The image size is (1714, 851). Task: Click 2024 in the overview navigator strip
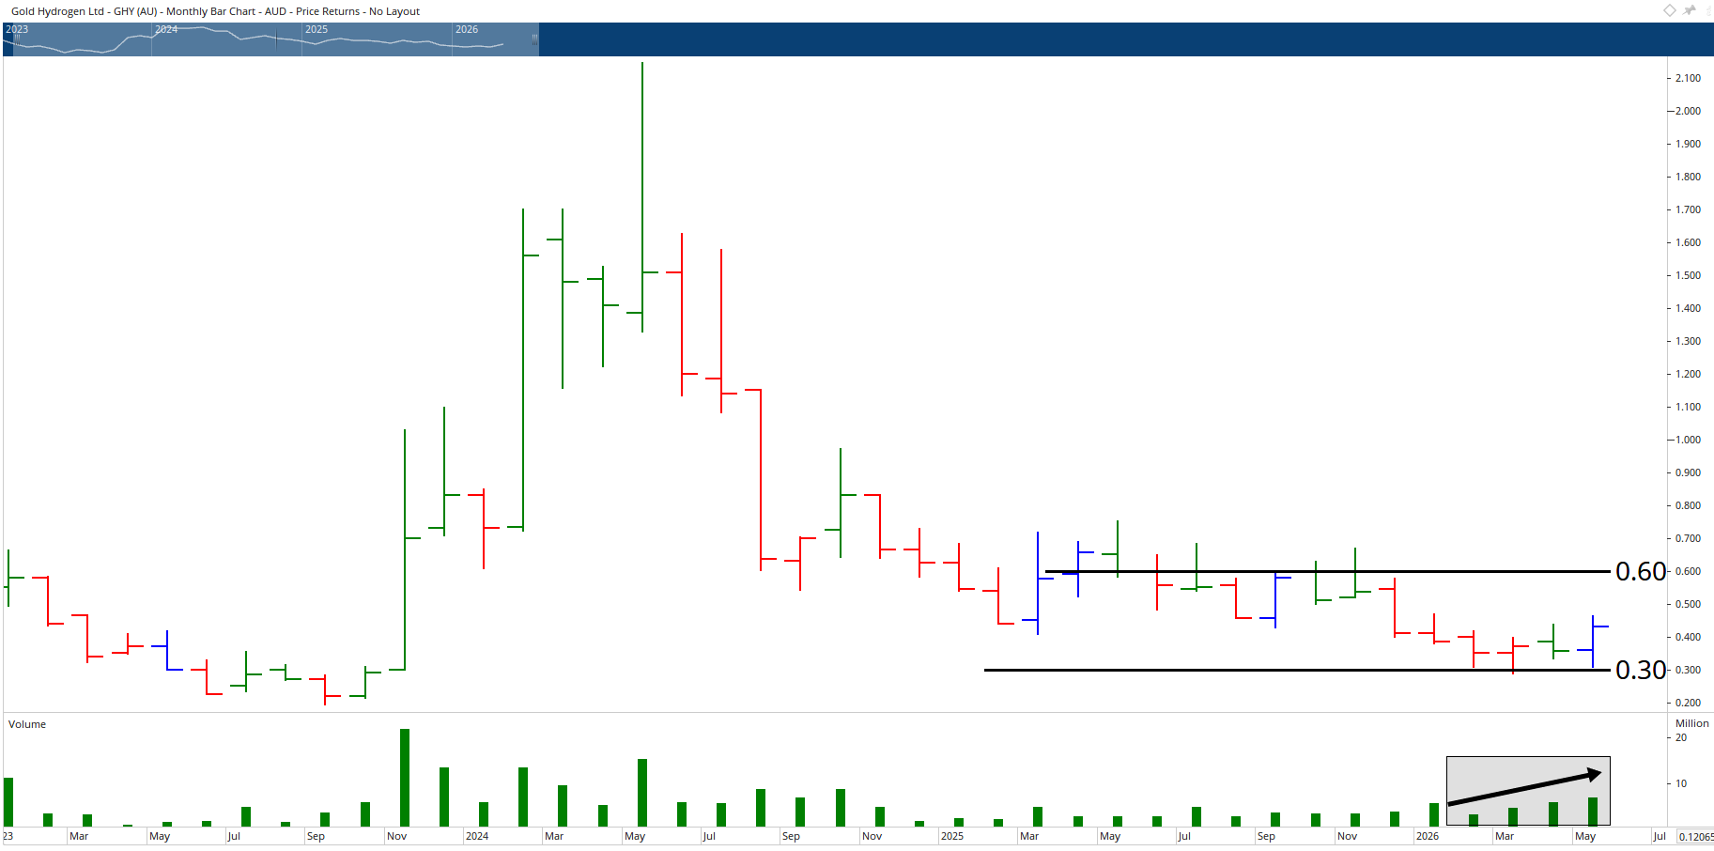pyautogui.click(x=166, y=29)
